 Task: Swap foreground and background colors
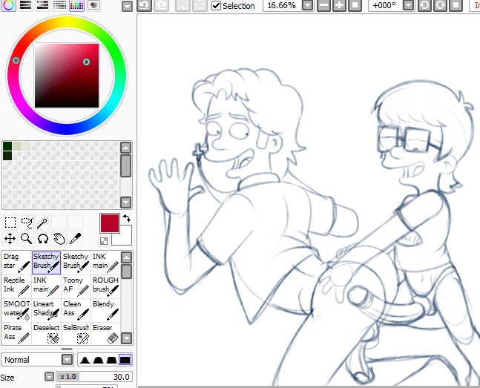pos(126,218)
